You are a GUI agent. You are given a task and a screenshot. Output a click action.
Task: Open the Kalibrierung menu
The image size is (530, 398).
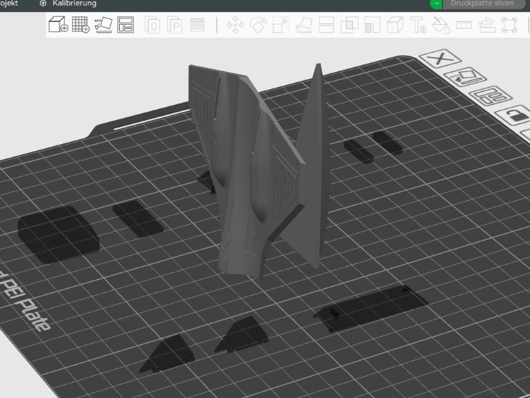point(74,4)
